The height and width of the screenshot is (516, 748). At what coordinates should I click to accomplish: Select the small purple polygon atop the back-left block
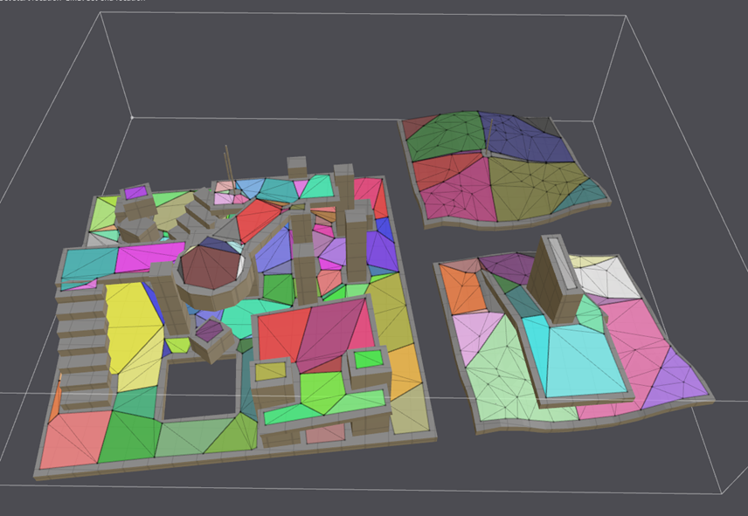135,192
